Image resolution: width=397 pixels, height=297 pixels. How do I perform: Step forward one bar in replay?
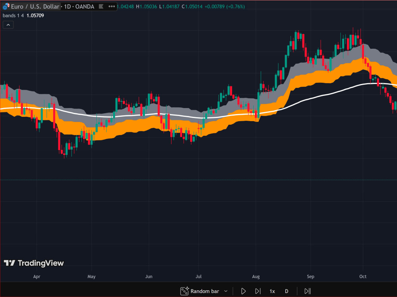258,291
